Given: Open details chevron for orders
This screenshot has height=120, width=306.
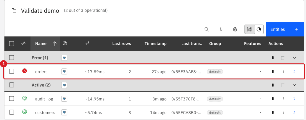Looking at the screenshot, I should pyautogui.click(x=294, y=71).
